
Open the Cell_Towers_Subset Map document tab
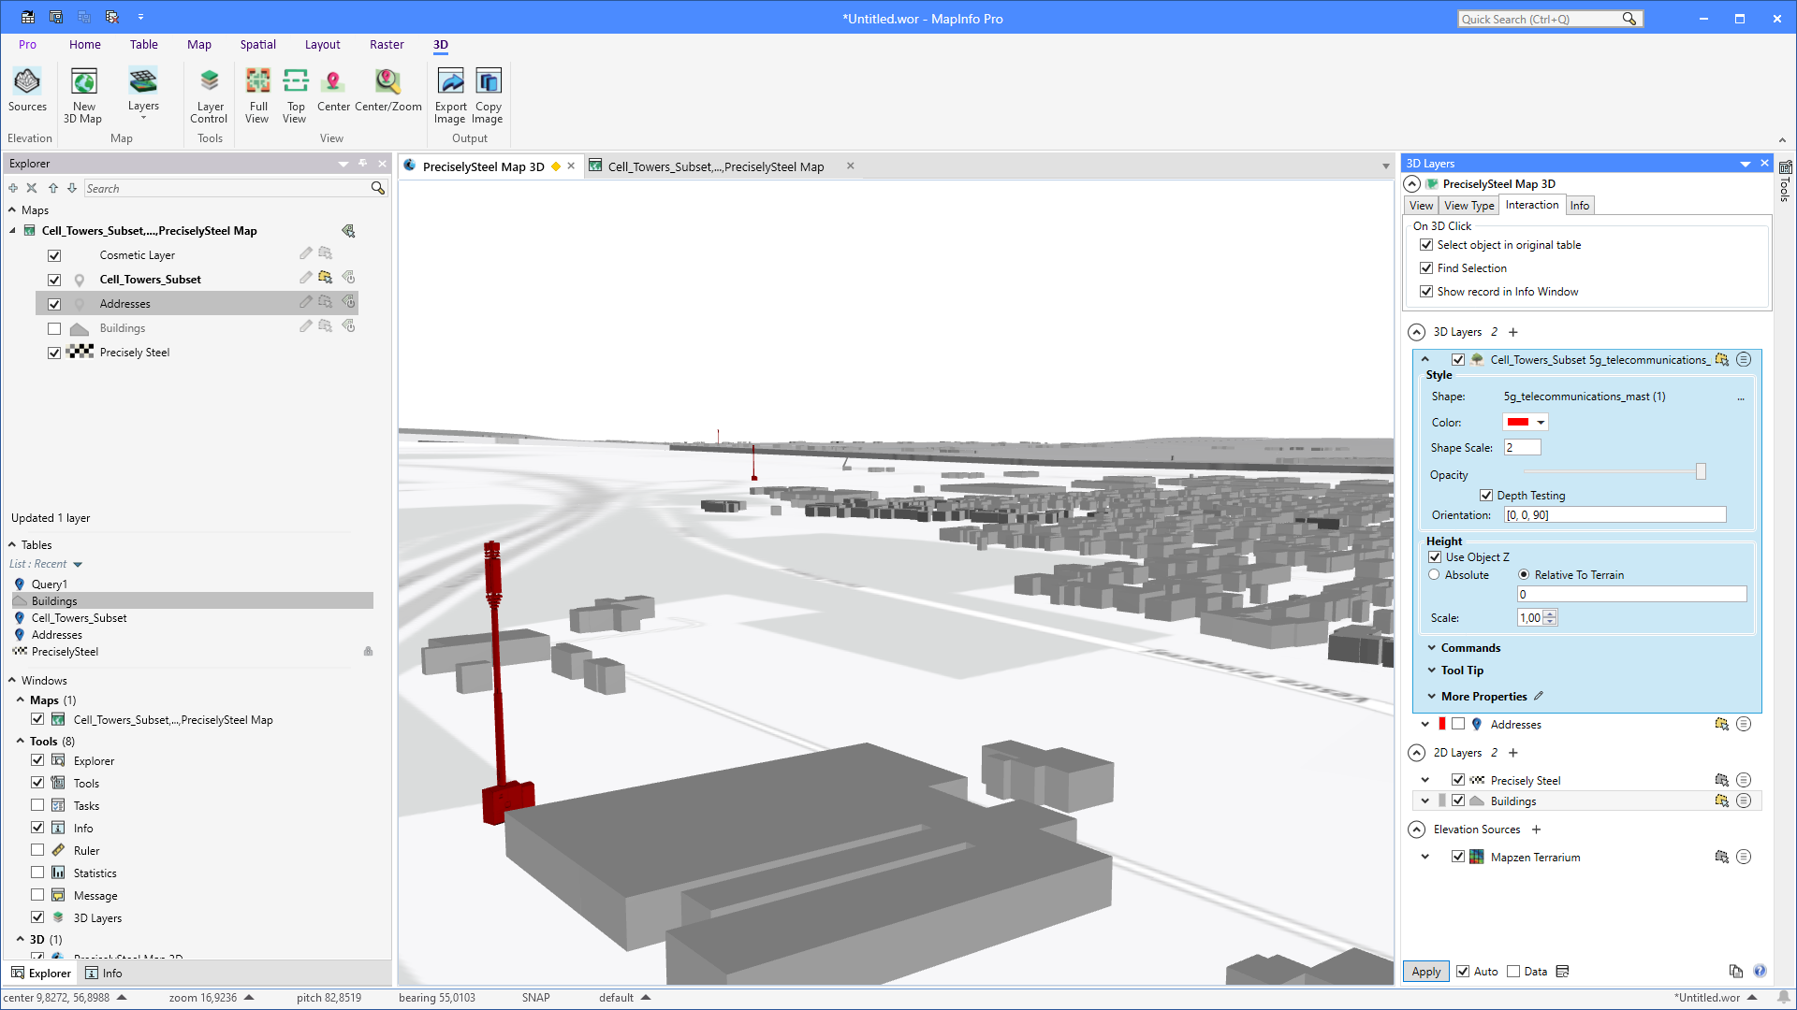point(715,166)
